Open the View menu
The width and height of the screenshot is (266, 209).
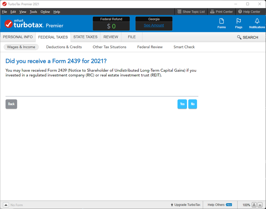point(23,12)
